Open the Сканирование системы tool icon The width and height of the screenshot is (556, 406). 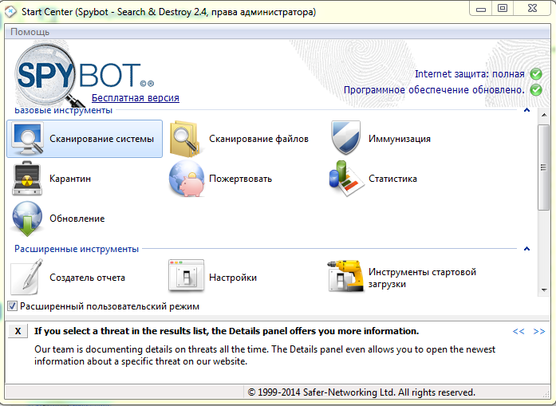click(28, 139)
